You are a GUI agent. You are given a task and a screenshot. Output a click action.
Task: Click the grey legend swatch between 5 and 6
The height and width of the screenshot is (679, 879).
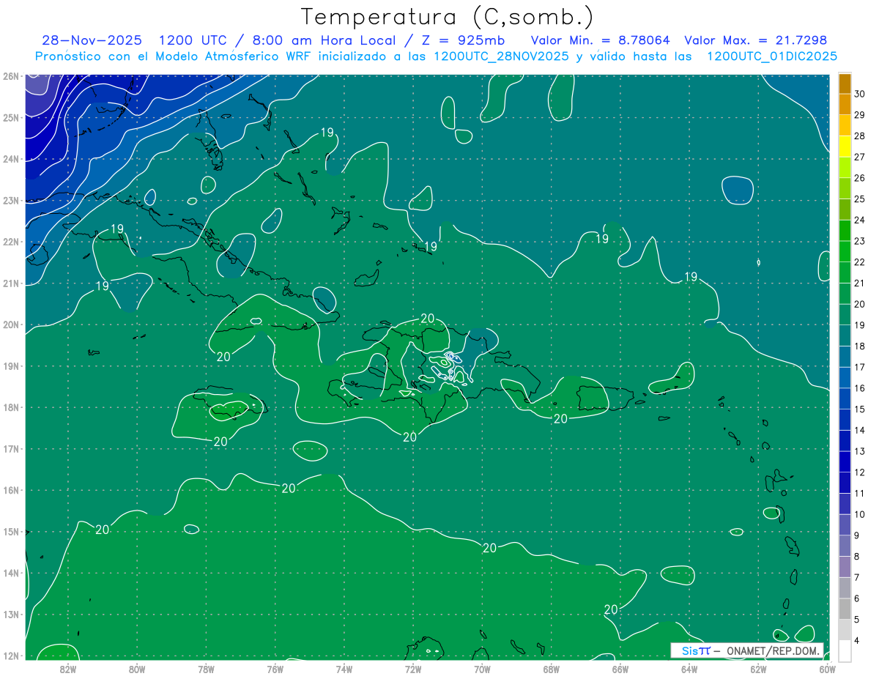pos(845,609)
